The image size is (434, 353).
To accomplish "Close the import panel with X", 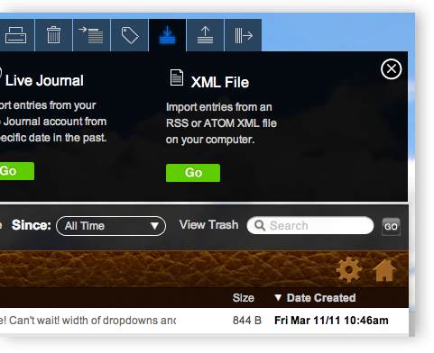I will pyautogui.click(x=391, y=69).
